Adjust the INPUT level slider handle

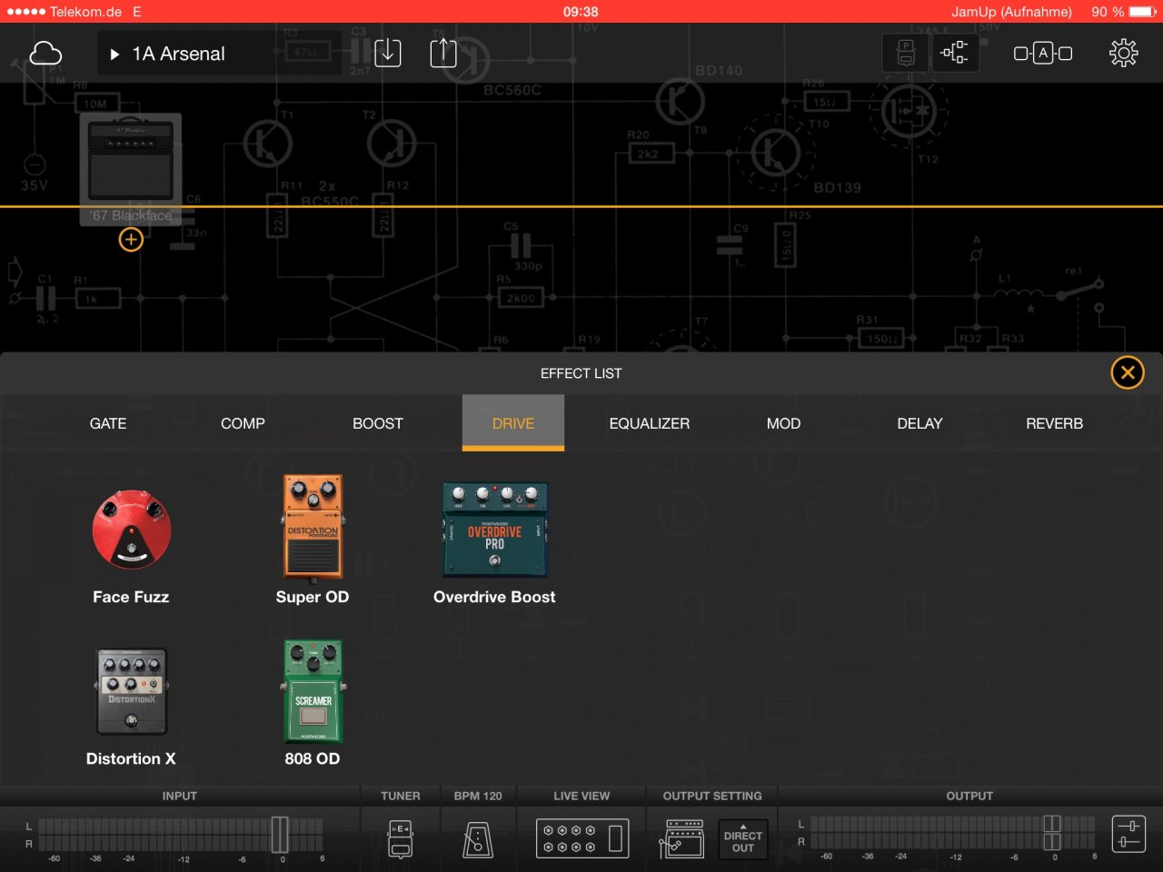pos(280,834)
